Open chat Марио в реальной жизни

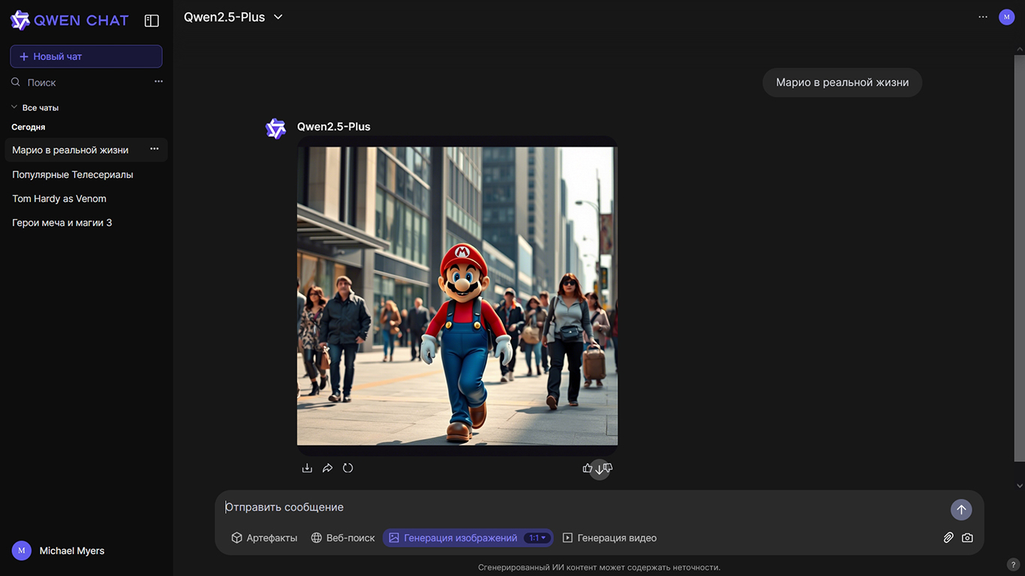tap(71, 150)
